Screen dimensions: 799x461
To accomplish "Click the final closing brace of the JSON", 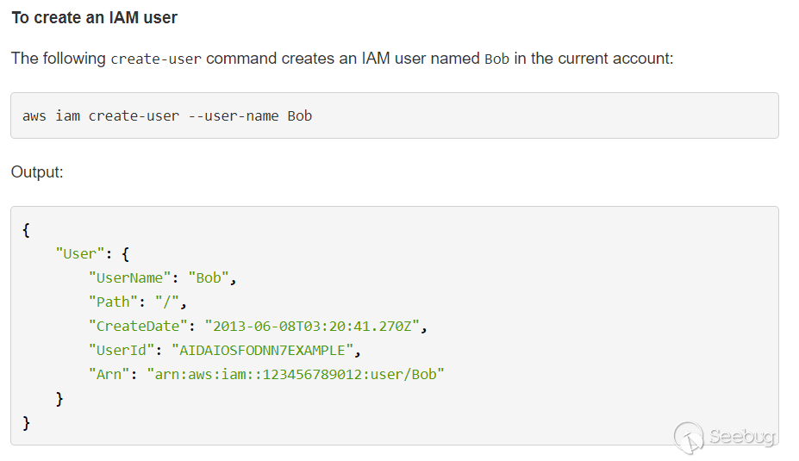I will click(x=27, y=423).
